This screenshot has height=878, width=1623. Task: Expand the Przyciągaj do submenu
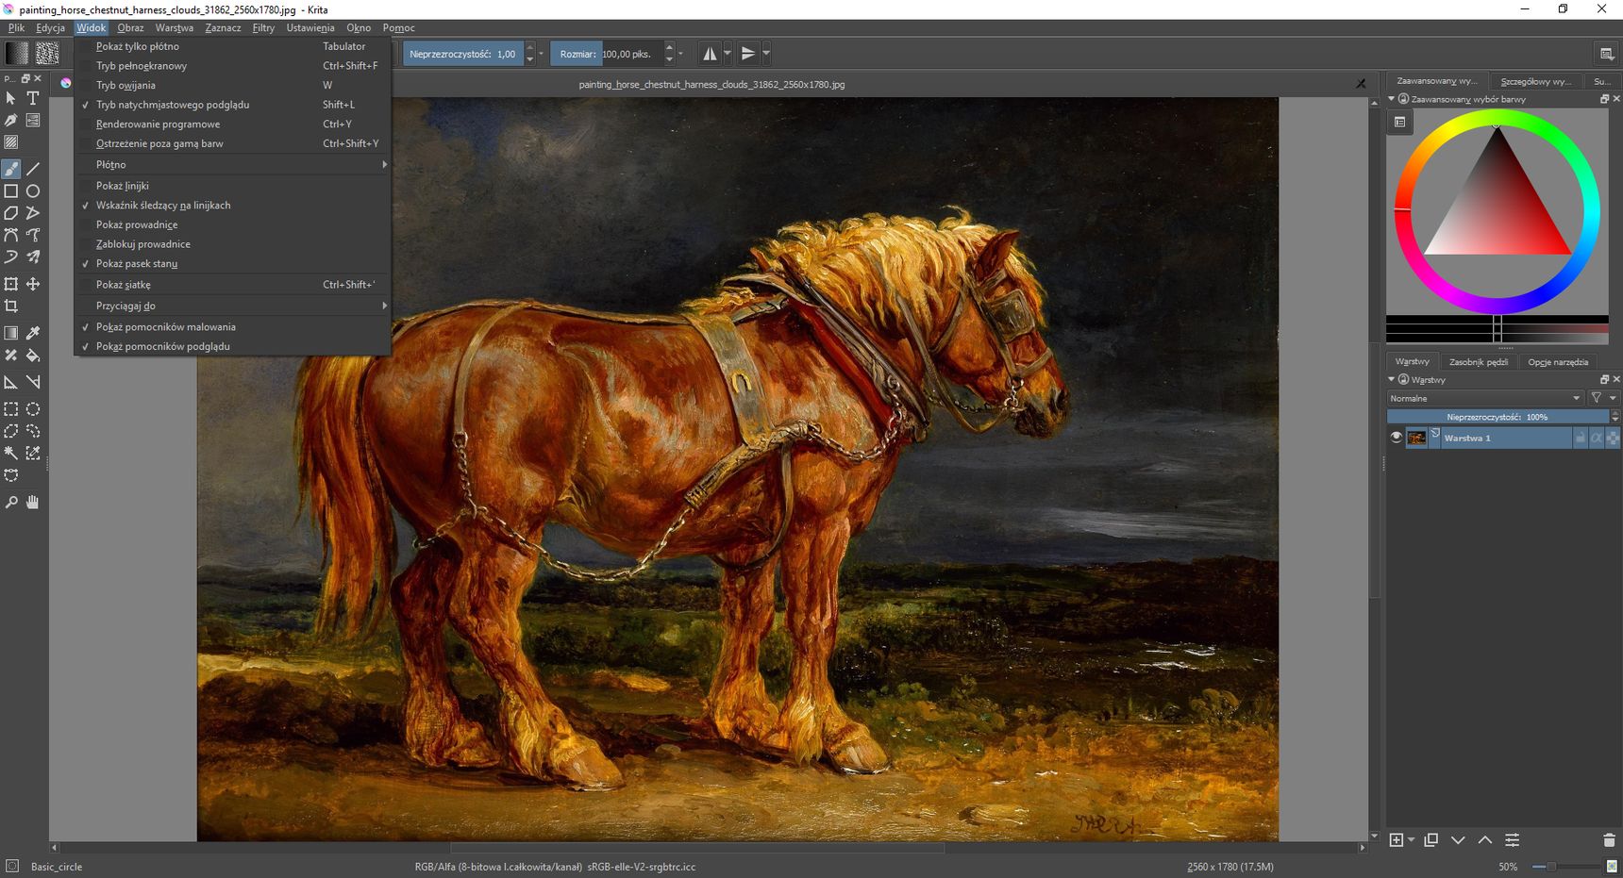232,306
